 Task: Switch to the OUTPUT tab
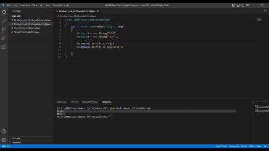coord(74,102)
